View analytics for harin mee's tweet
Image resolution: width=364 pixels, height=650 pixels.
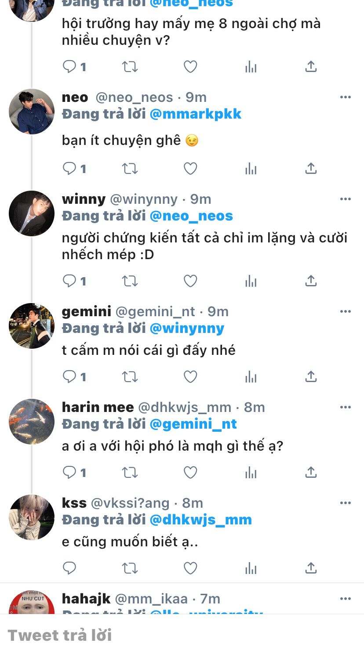tap(251, 473)
